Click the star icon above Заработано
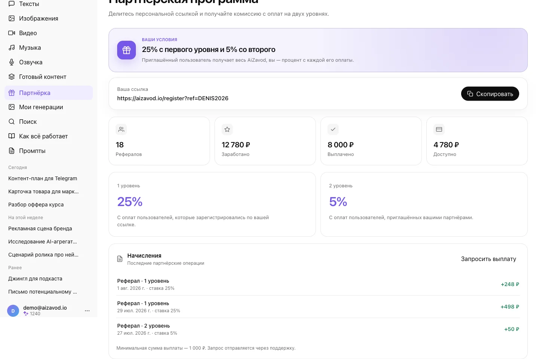 pyautogui.click(x=227, y=129)
